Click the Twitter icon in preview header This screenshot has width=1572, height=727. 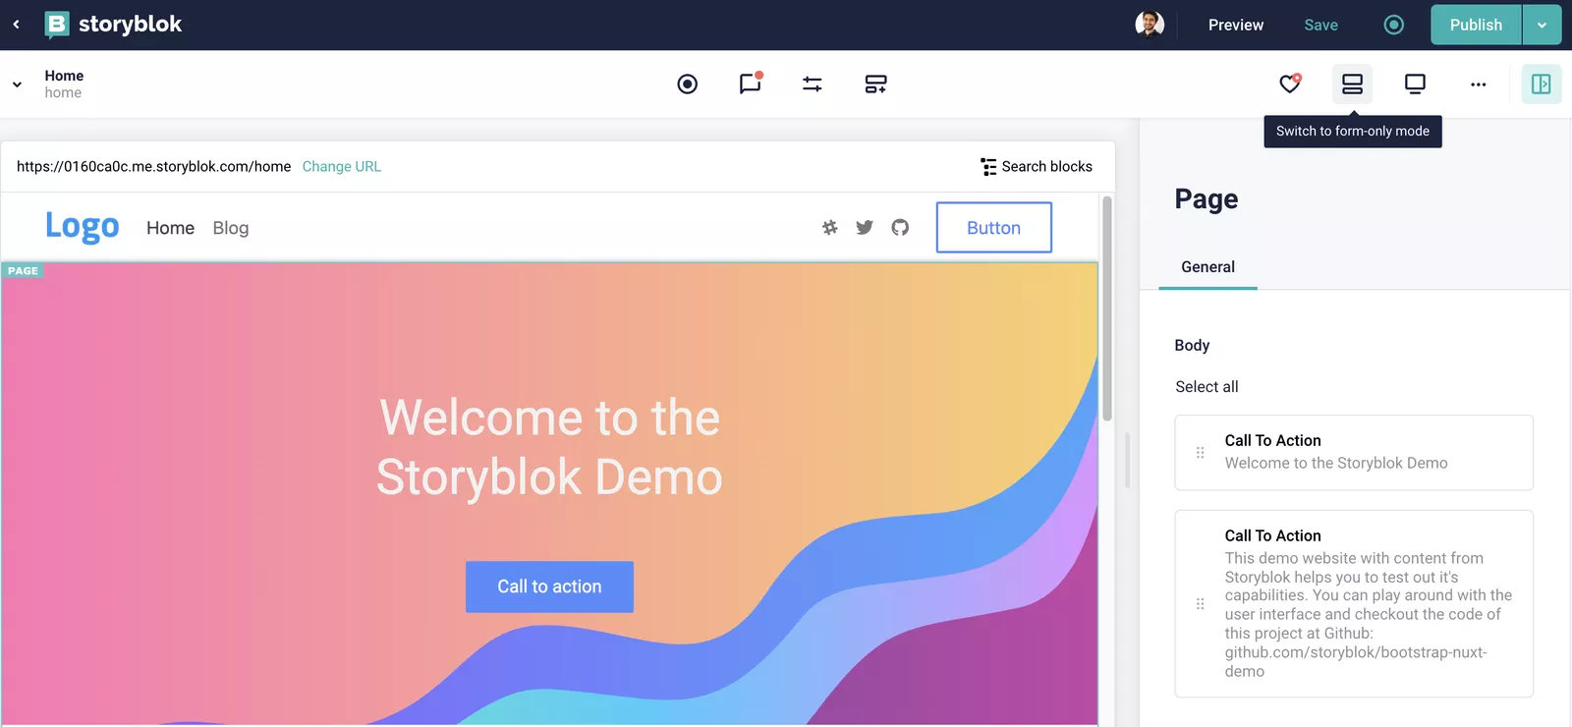865,227
